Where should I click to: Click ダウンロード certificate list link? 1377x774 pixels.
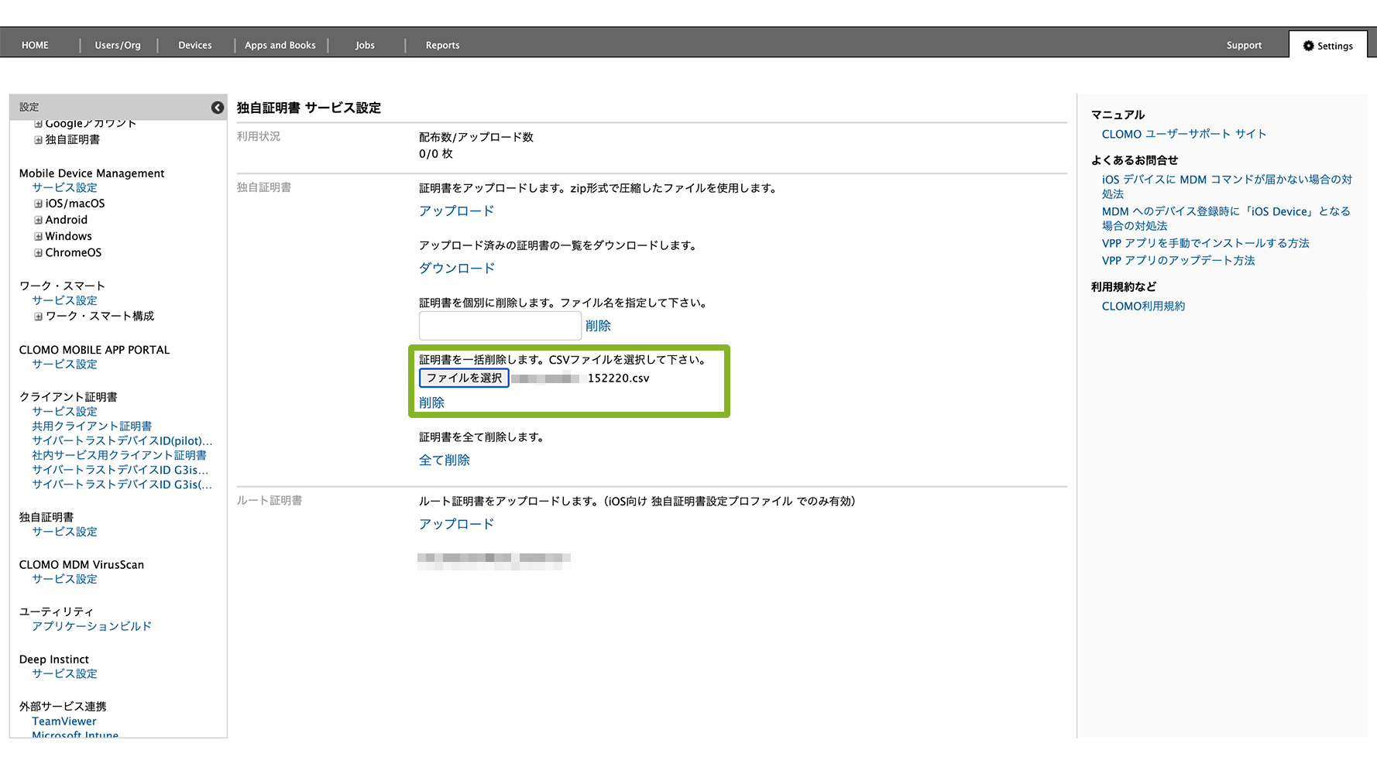456,268
